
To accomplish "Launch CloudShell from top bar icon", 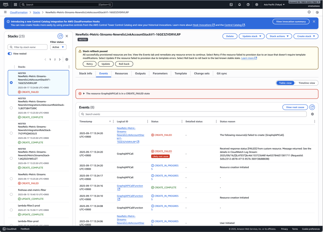I will 231,5.
